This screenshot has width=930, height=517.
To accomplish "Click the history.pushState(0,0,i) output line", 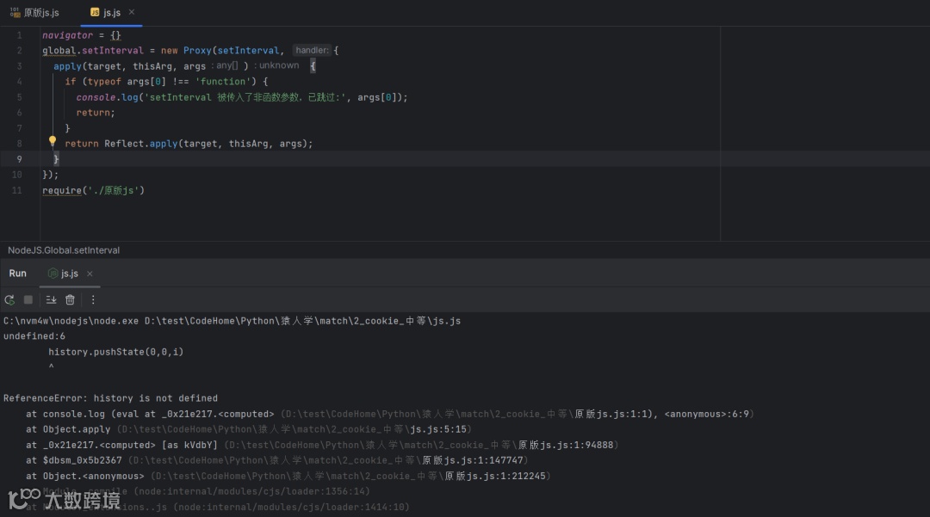I will tap(116, 352).
